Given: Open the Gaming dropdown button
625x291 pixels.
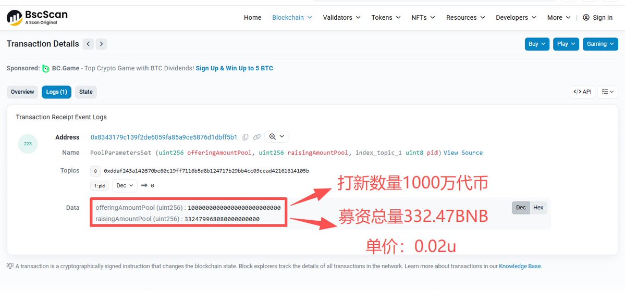Looking at the screenshot, I should click(x=601, y=44).
